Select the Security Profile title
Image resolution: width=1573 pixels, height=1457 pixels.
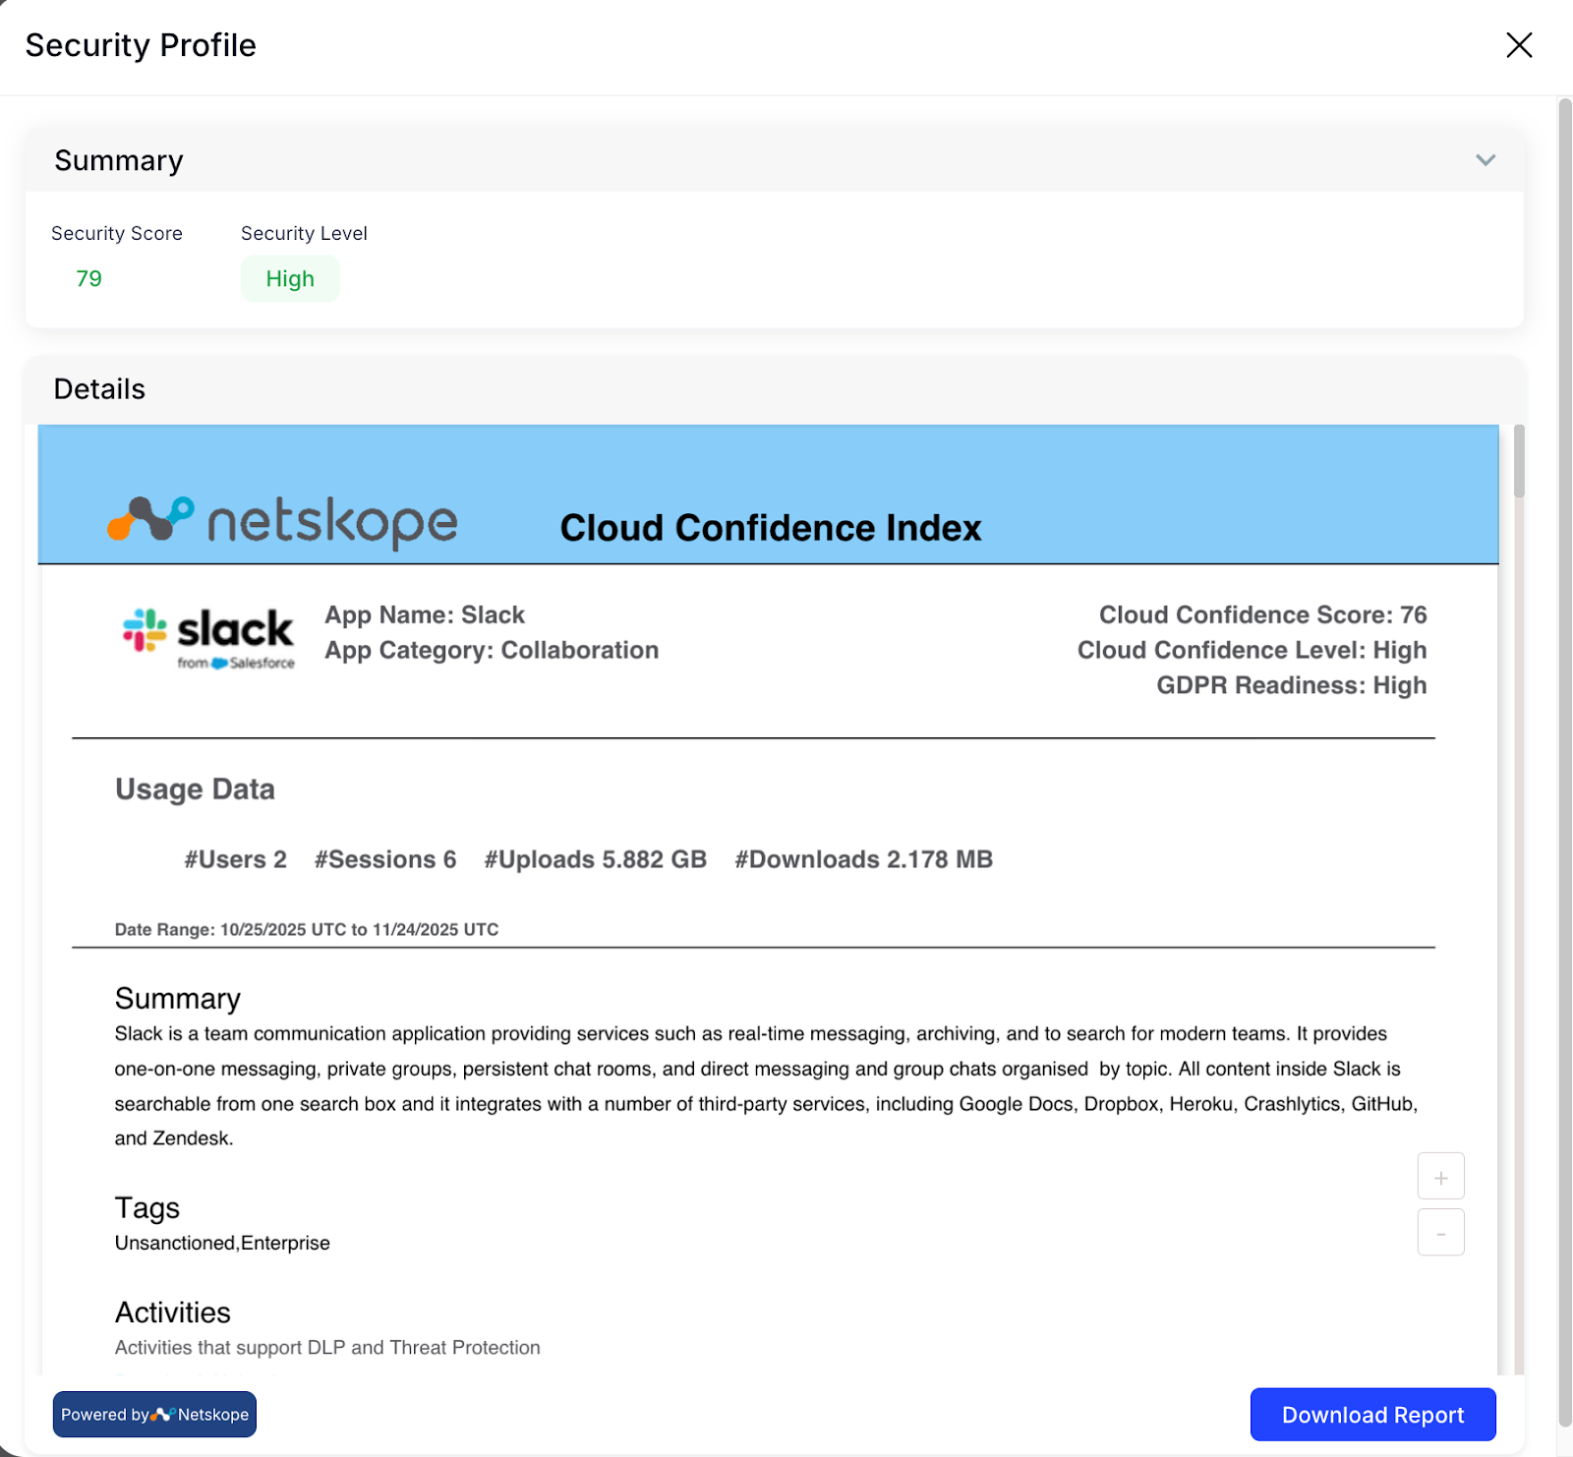point(140,45)
